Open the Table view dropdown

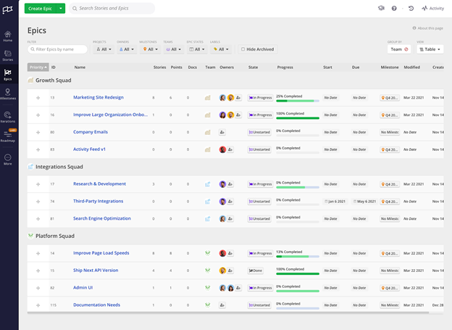point(430,49)
